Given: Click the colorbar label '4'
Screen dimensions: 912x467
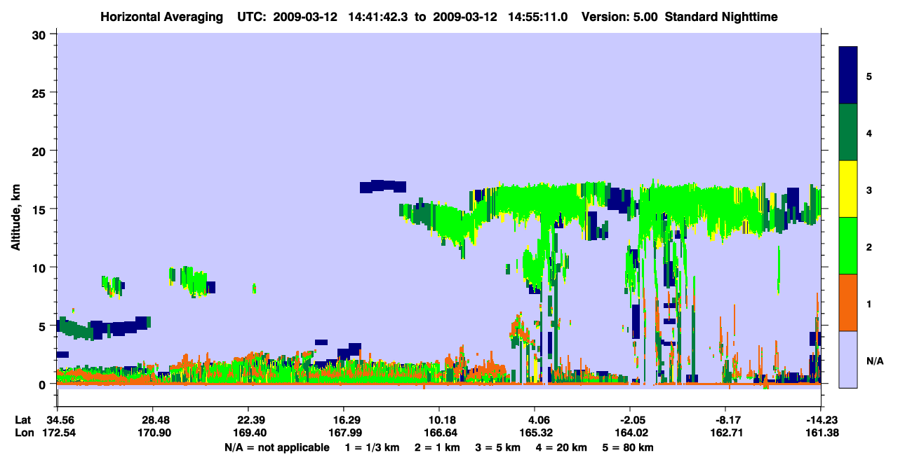Looking at the screenshot, I should 869,133.
